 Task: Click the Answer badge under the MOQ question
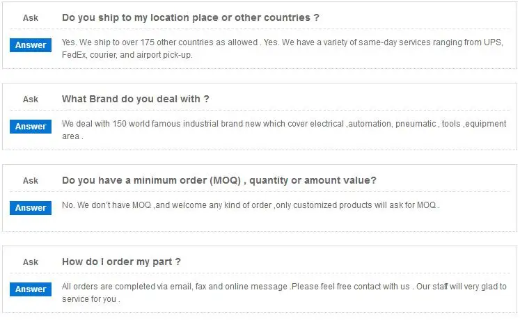(x=31, y=208)
